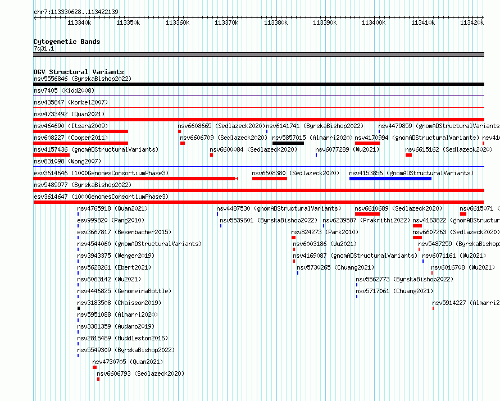Screen dimensions: 500x401
Task: Click nsv5951088 (Almarri2020) label
Action: pos(117,315)
